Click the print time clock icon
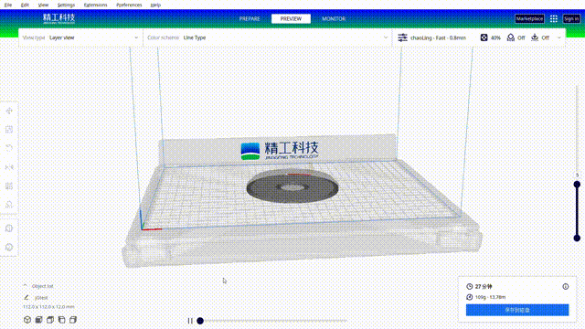 [469, 286]
